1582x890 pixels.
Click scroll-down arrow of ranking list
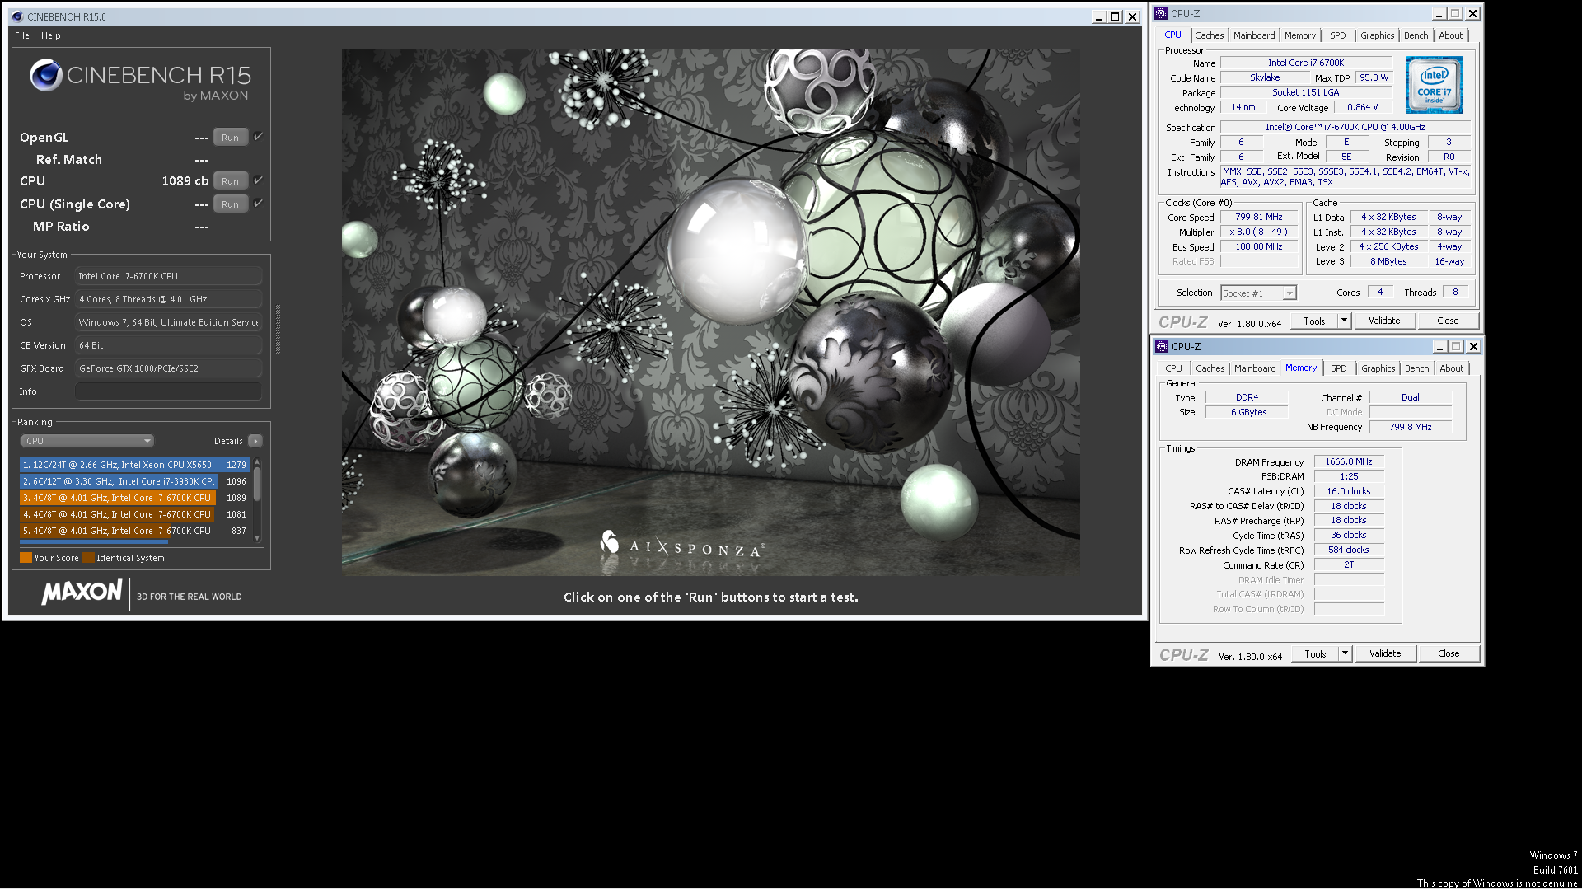(257, 538)
